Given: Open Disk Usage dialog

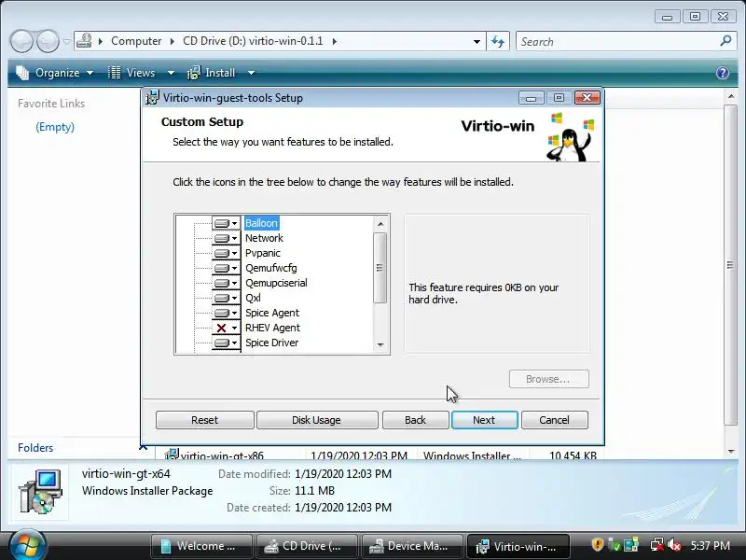Looking at the screenshot, I should pos(316,420).
